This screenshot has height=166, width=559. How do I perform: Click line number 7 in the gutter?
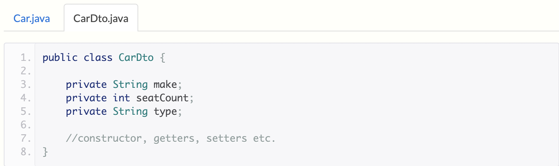(x=26, y=138)
